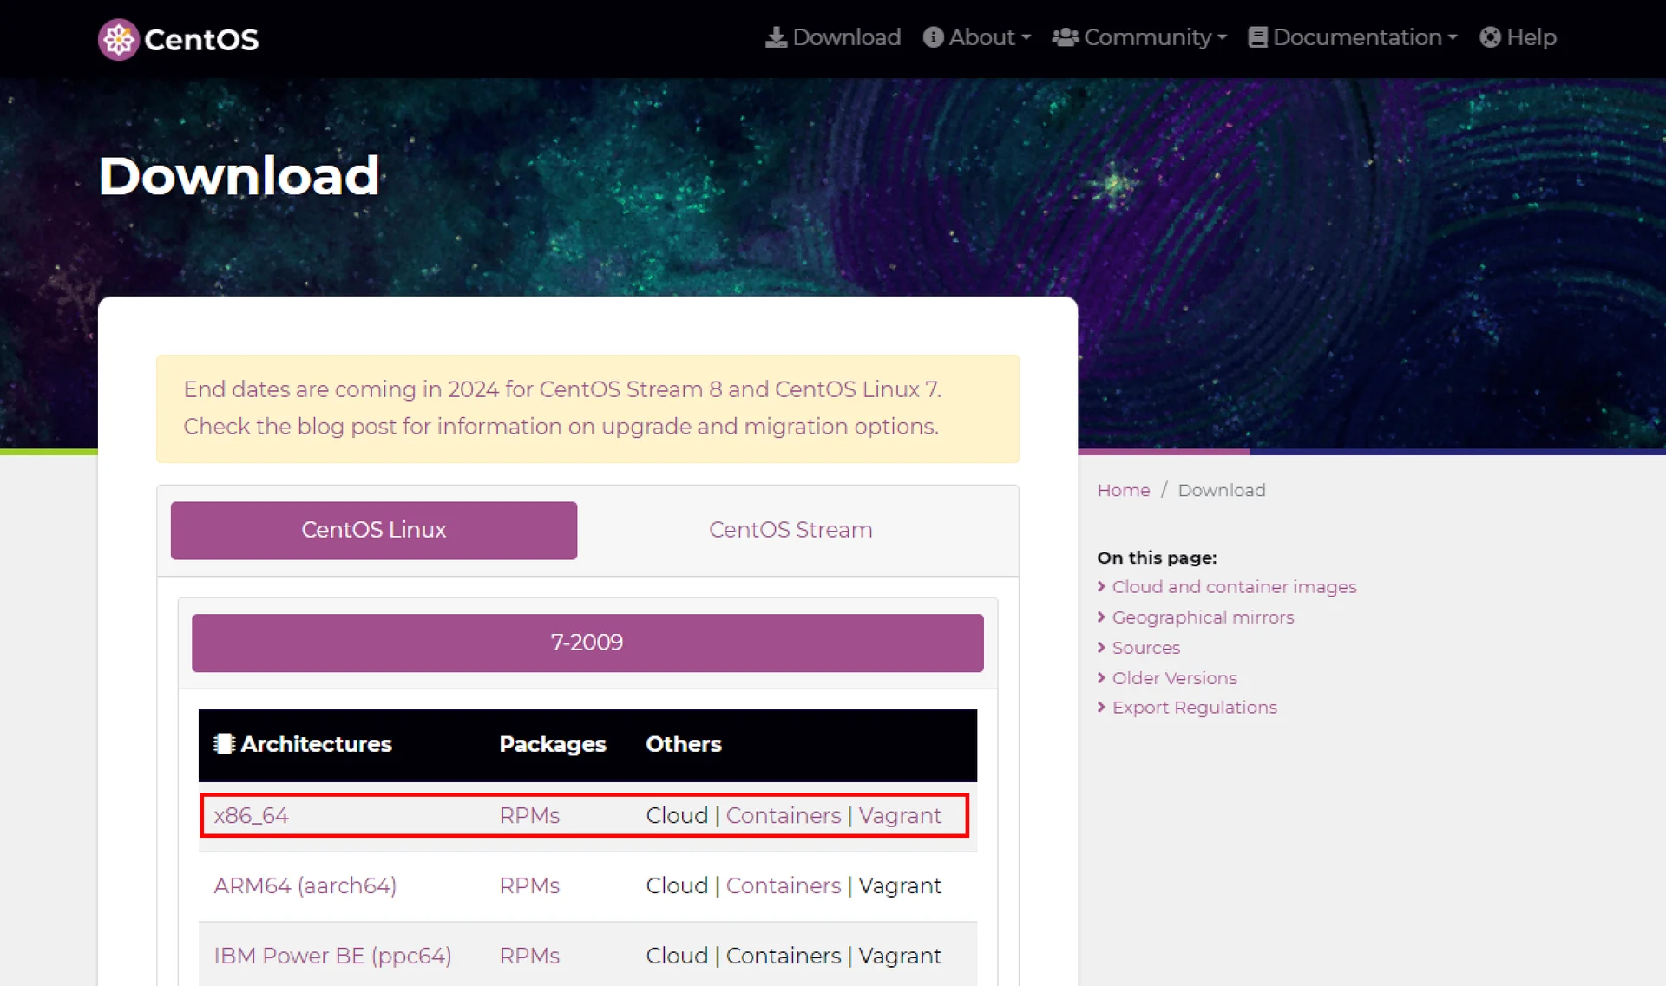The image size is (1666, 986).
Task: Click the Help lifebuoy icon
Action: pyautogui.click(x=1490, y=37)
